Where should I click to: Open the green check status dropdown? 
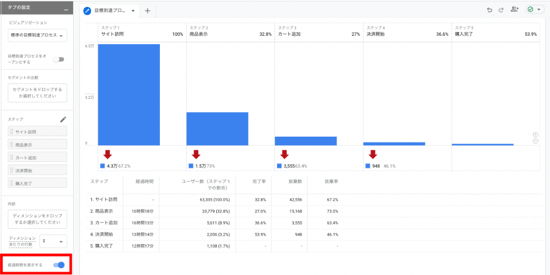tap(535, 10)
